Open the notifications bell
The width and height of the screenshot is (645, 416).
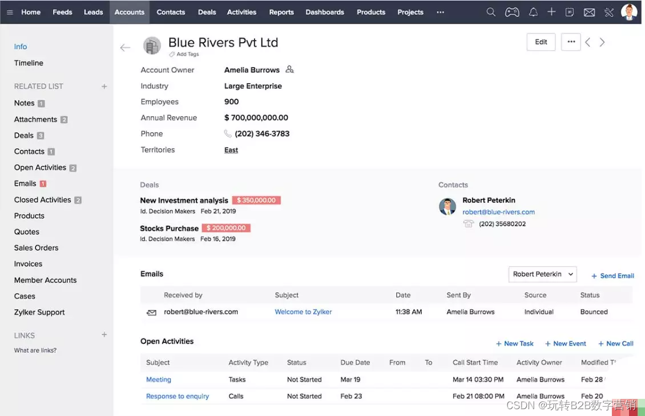pyautogui.click(x=533, y=12)
